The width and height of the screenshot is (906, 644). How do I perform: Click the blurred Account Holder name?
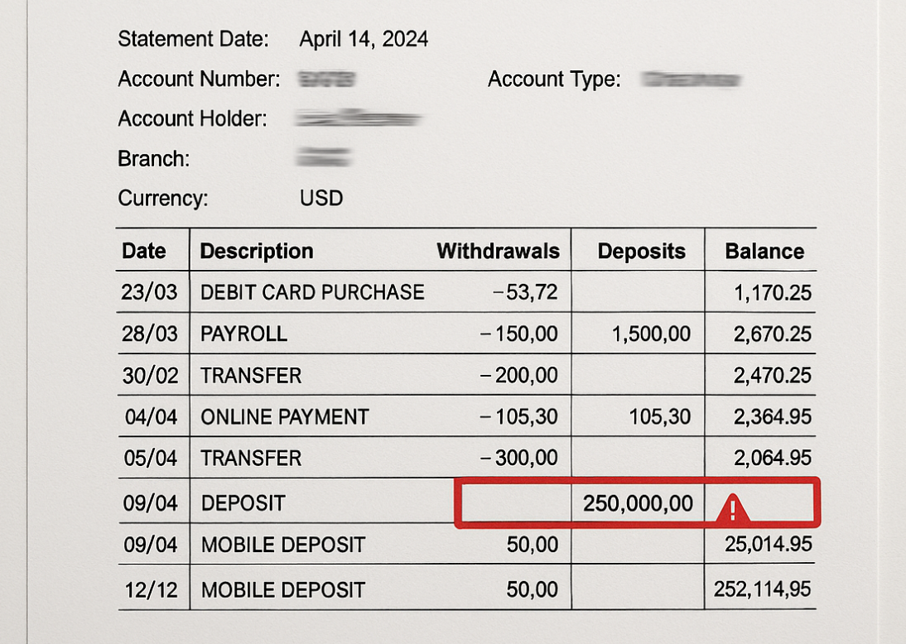tap(359, 119)
